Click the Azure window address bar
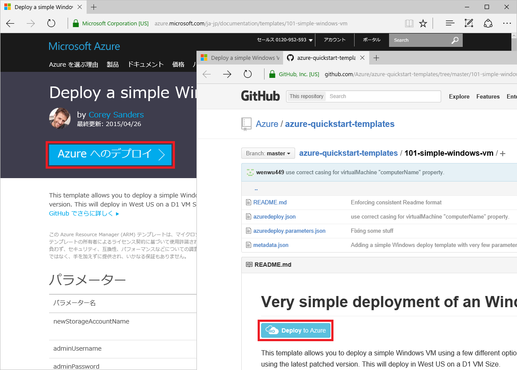Image resolution: width=517 pixels, height=370 pixels. click(x=251, y=23)
